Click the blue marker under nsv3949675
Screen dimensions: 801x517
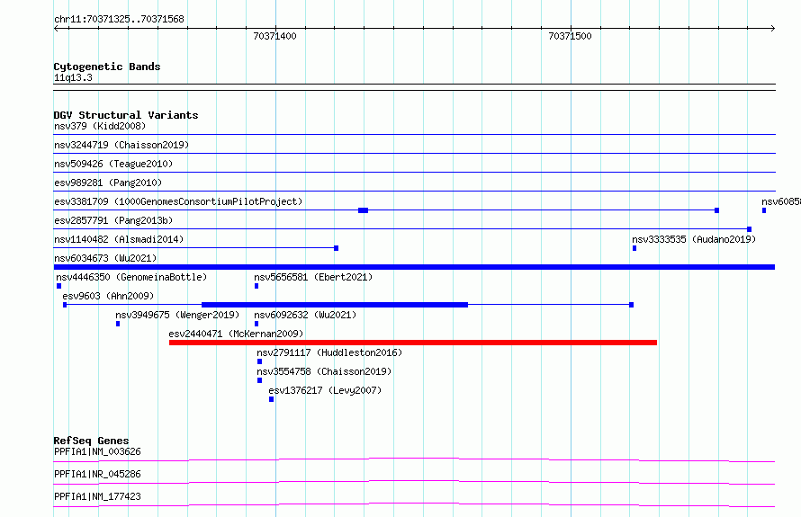[x=118, y=324]
